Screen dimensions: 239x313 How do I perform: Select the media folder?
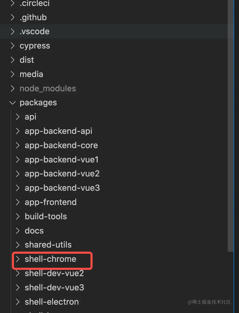pos(31,74)
